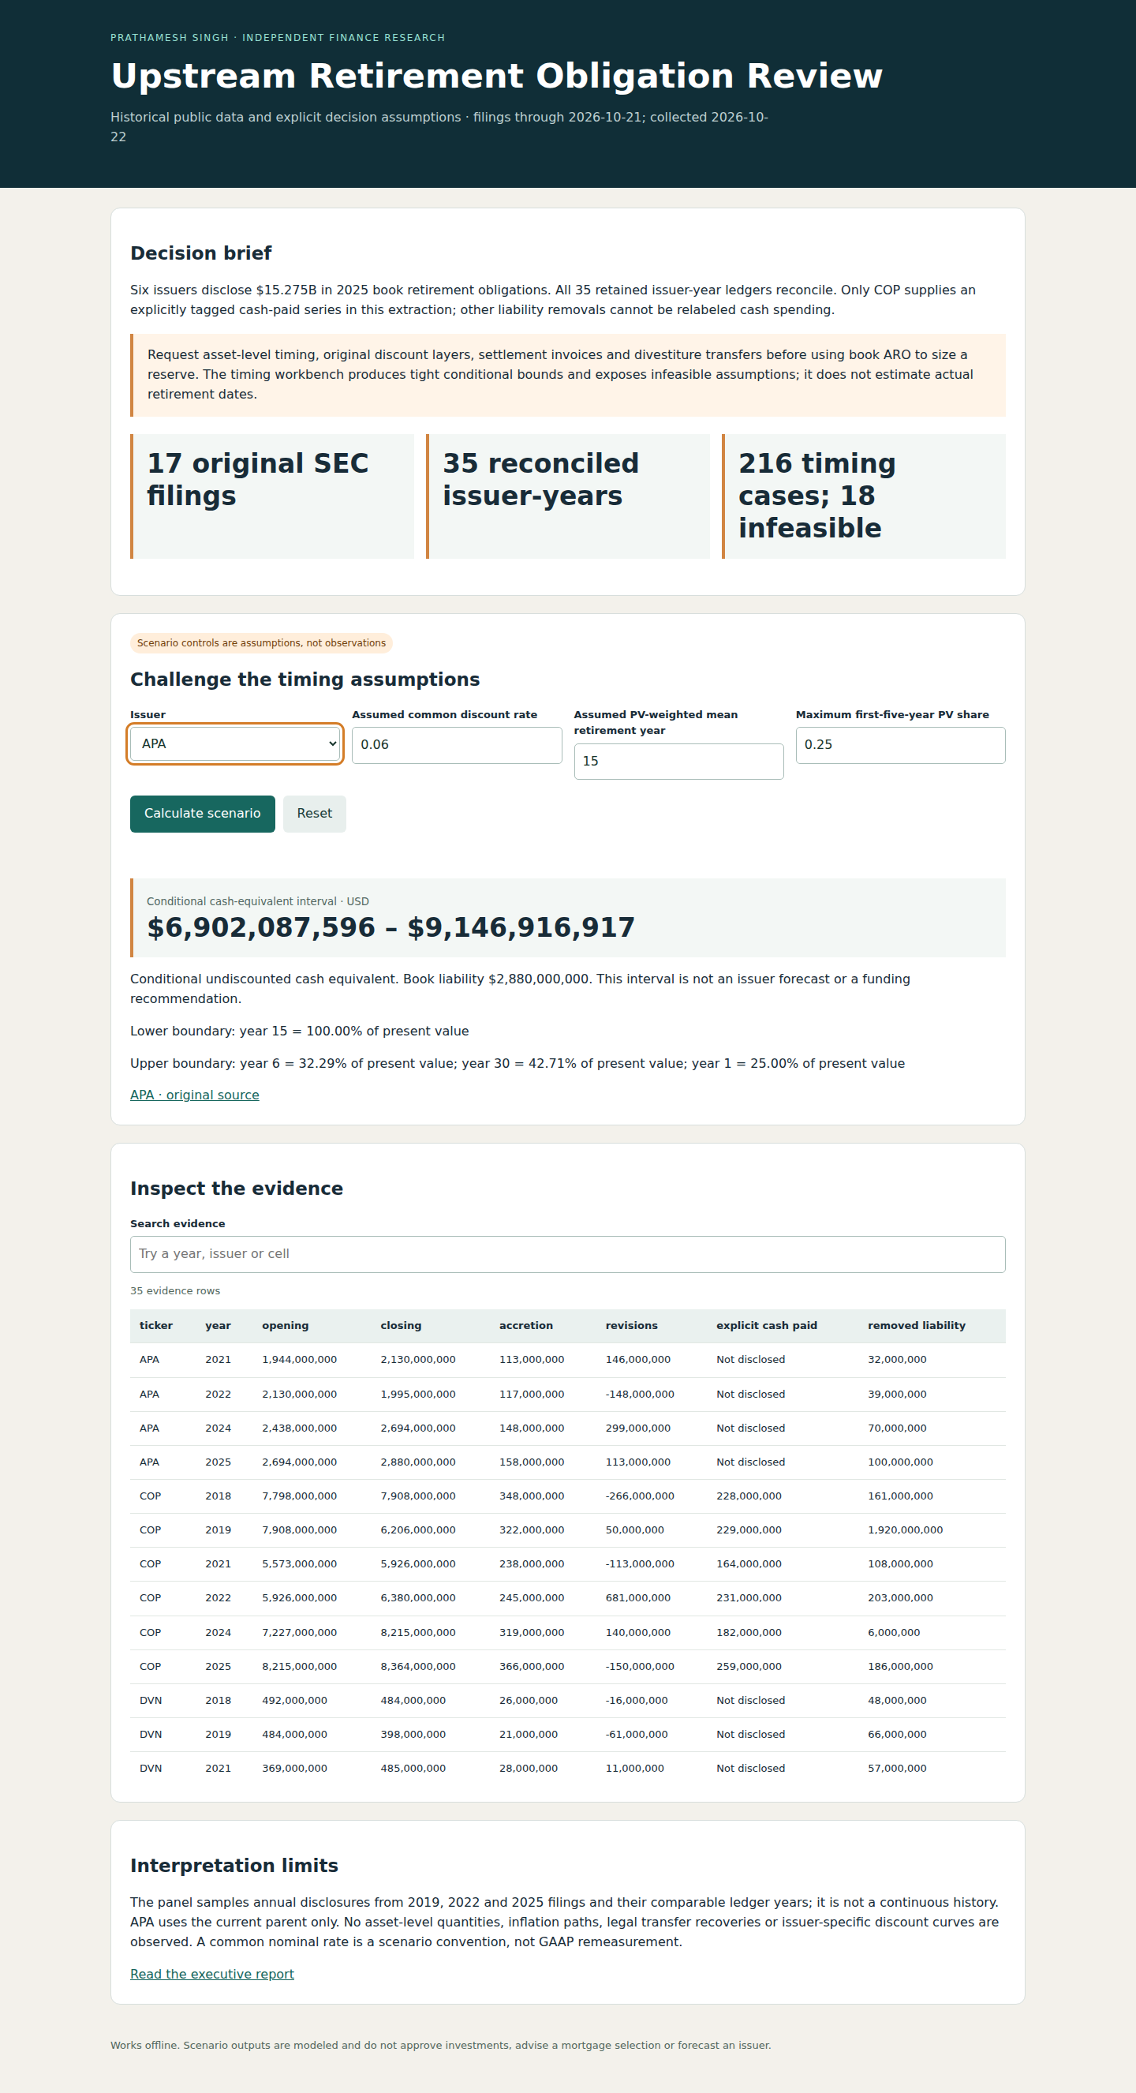Click the Lower boundary year 15 line
This screenshot has height=2093, width=1136.
[x=299, y=1031]
